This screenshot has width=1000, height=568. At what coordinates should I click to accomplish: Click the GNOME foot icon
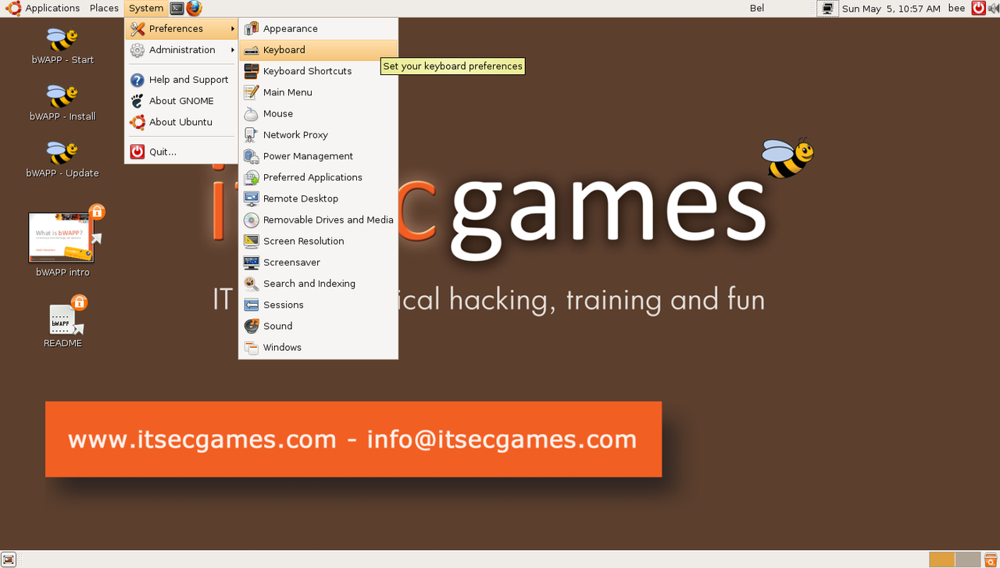(137, 101)
